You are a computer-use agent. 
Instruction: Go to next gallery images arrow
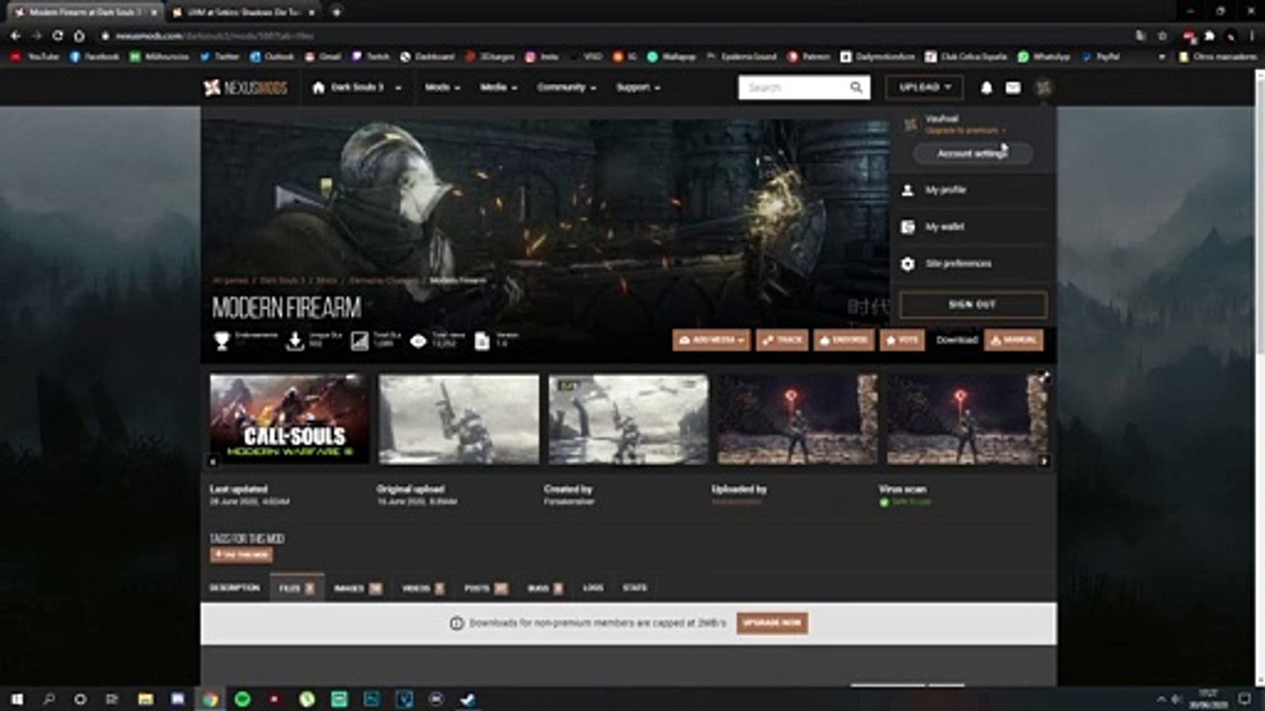coord(1045,461)
